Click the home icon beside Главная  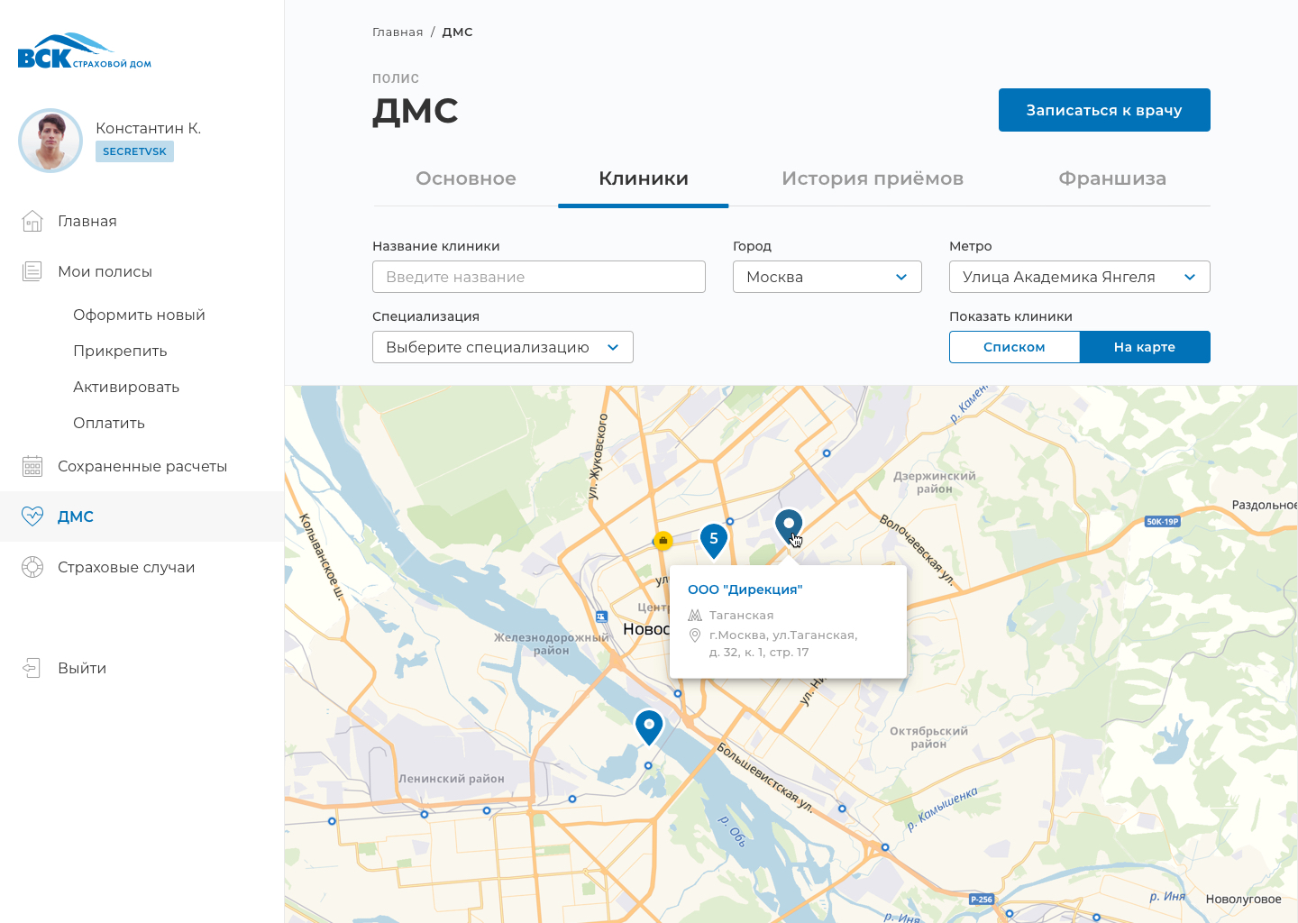tap(32, 221)
